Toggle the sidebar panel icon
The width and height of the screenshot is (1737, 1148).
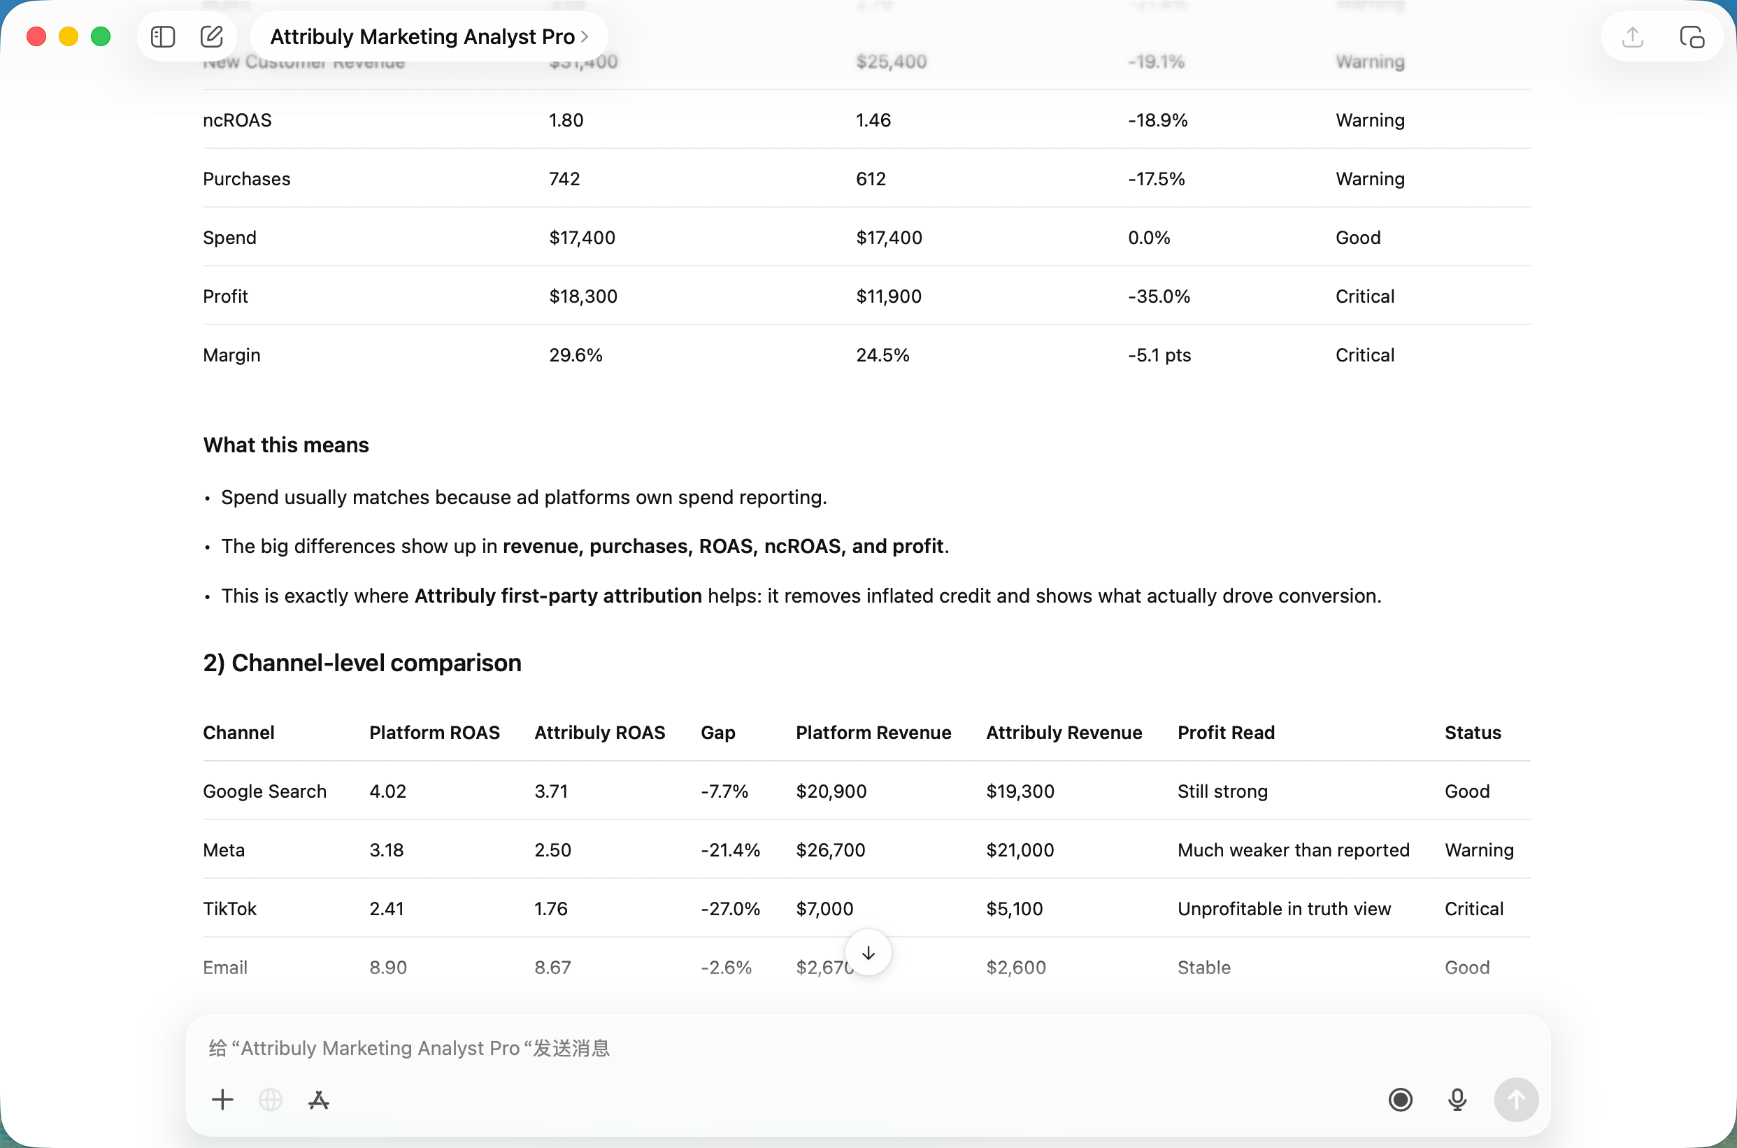[x=162, y=36]
